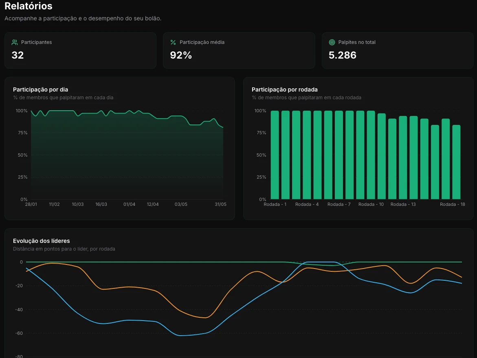Click the Rodada - 7 axis label

pos(339,205)
